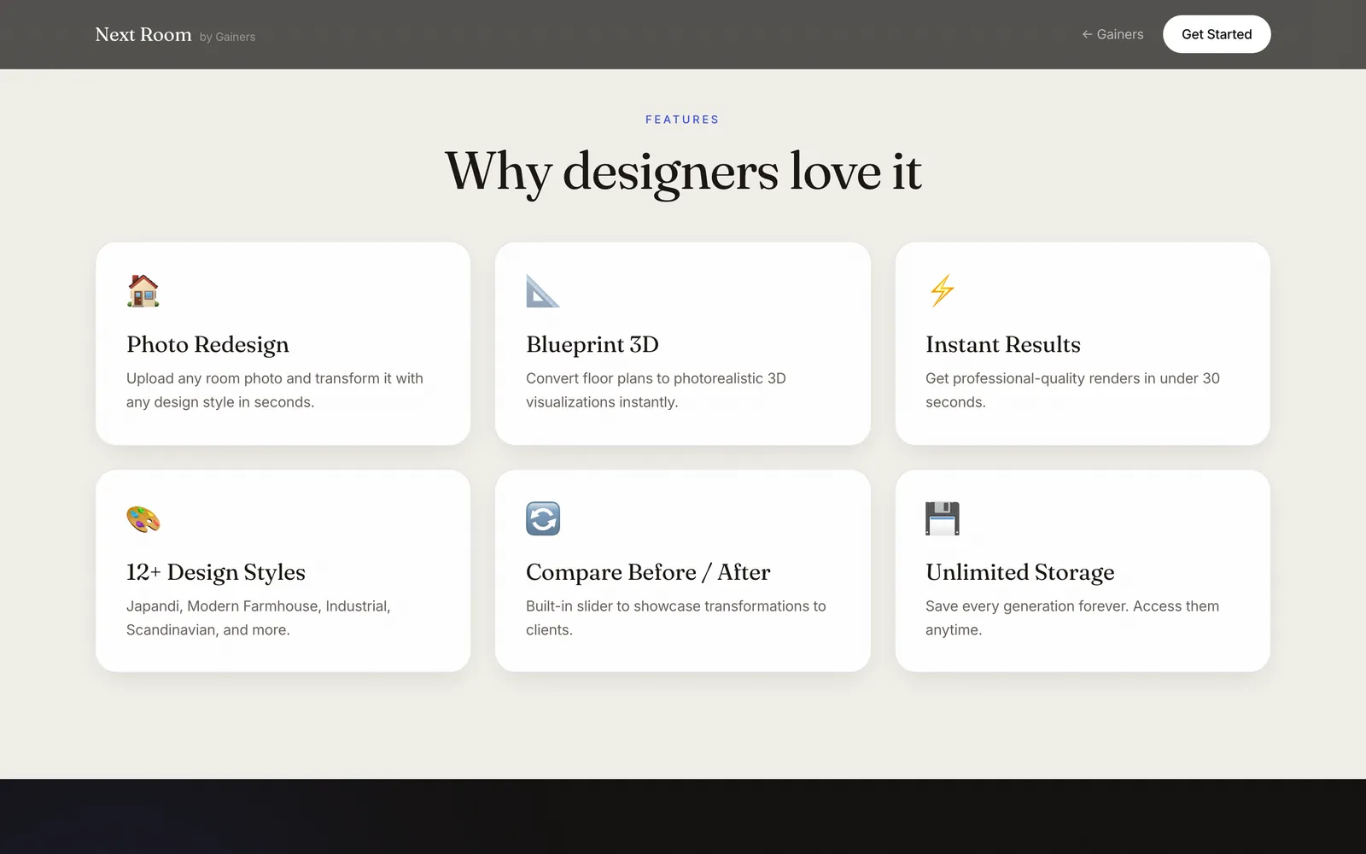
Task: Click the FEATURES section label
Action: click(x=683, y=120)
